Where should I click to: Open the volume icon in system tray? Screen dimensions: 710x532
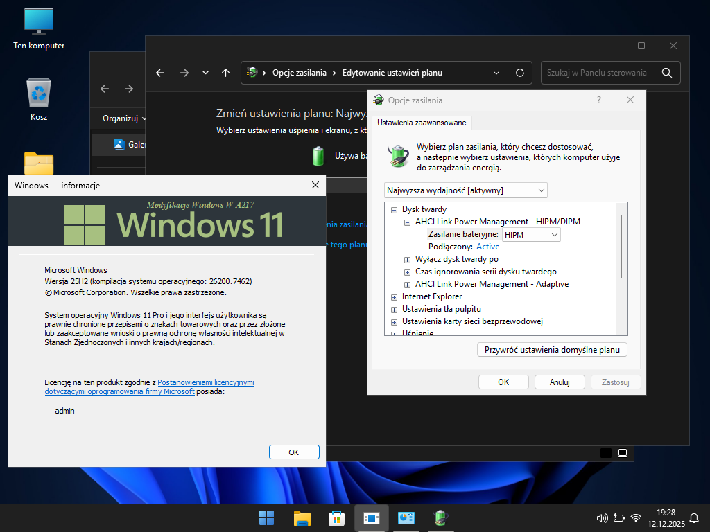point(601,518)
